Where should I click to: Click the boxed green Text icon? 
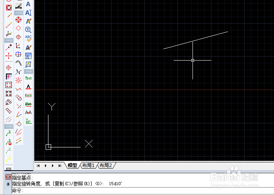pos(28,96)
